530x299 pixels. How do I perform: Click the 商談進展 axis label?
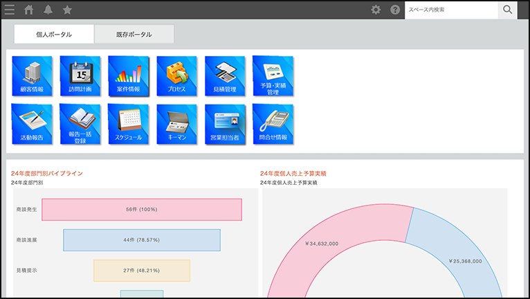[x=27, y=240]
